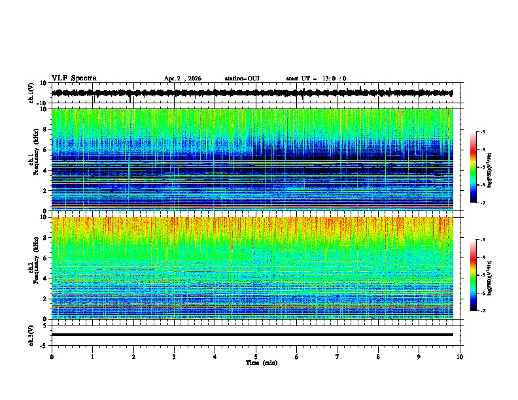The height and width of the screenshot is (400, 518).
Task: Click the date text "Apr. 2 , 2026"
Action: [x=182, y=78]
